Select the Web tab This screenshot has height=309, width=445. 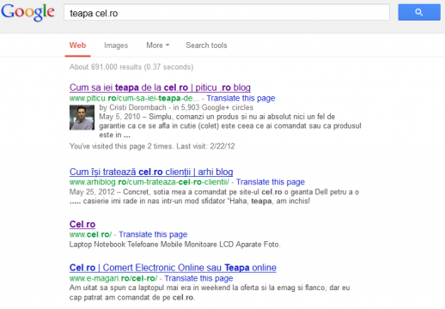pyautogui.click(x=77, y=45)
